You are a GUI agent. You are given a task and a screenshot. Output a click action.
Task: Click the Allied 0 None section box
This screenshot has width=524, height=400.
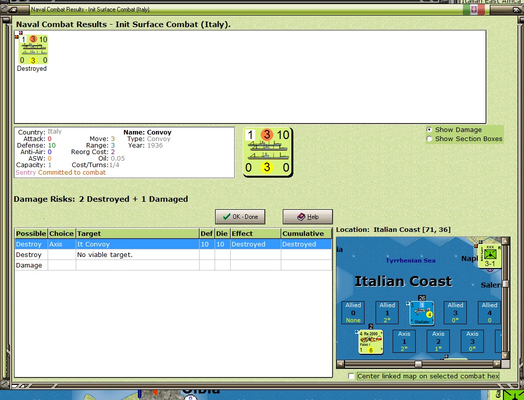353,313
